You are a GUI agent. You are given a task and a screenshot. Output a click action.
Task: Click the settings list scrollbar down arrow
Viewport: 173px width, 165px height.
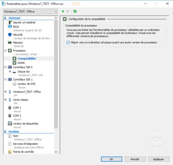click(56, 152)
